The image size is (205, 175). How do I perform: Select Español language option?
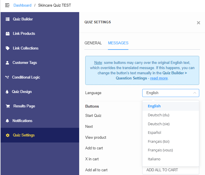[171, 132]
